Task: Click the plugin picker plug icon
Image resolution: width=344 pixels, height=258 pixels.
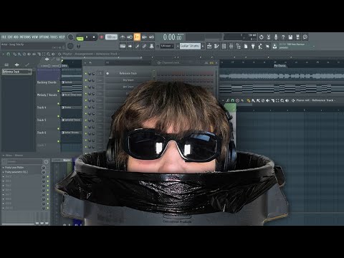Action: 253,46
